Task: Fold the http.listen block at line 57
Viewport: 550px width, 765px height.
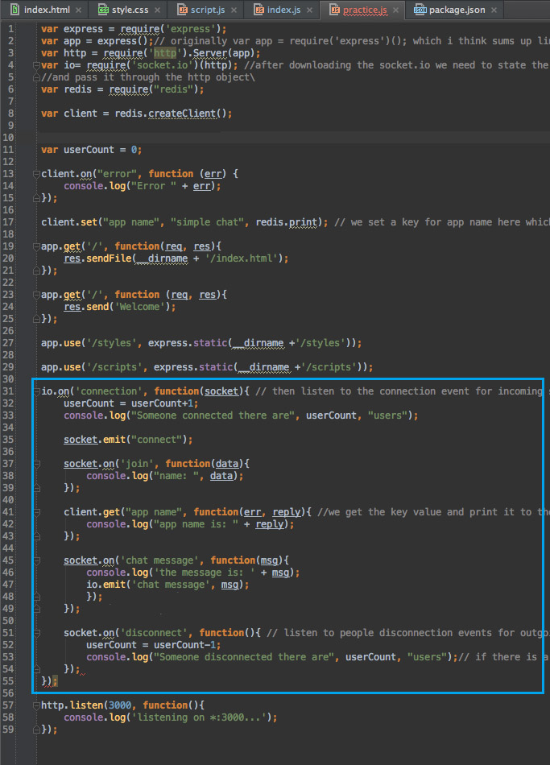Action: click(36, 705)
